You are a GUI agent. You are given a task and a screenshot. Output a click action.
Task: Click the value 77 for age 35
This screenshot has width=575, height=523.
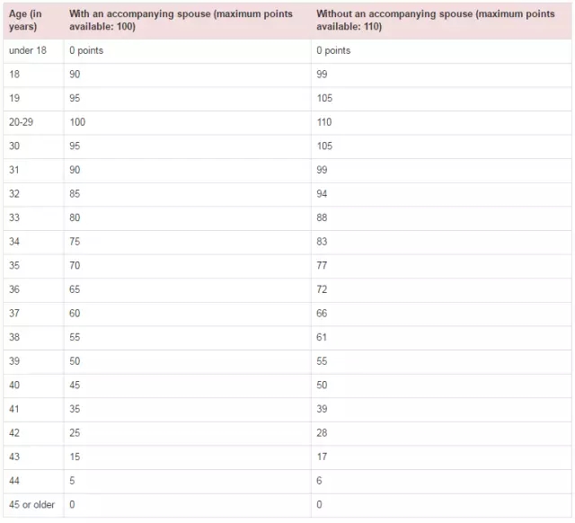(322, 265)
